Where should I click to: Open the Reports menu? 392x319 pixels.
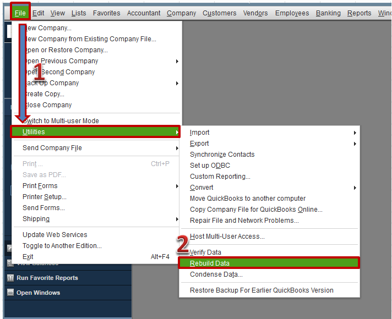(360, 13)
